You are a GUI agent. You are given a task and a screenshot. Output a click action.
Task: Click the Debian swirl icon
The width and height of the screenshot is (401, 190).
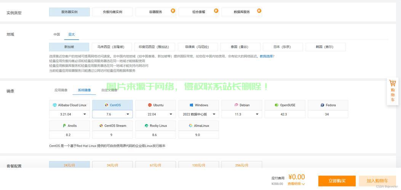[236, 105]
